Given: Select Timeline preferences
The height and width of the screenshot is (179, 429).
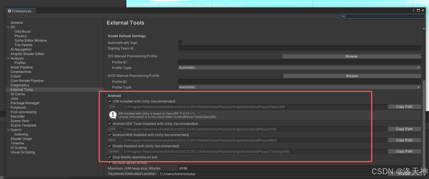Looking at the screenshot, I should point(17,143).
